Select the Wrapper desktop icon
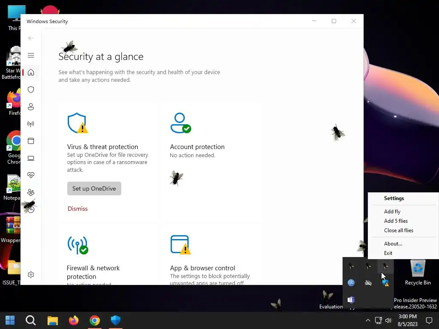The width and height of the screenshot is (439, 329). [11, 230]
